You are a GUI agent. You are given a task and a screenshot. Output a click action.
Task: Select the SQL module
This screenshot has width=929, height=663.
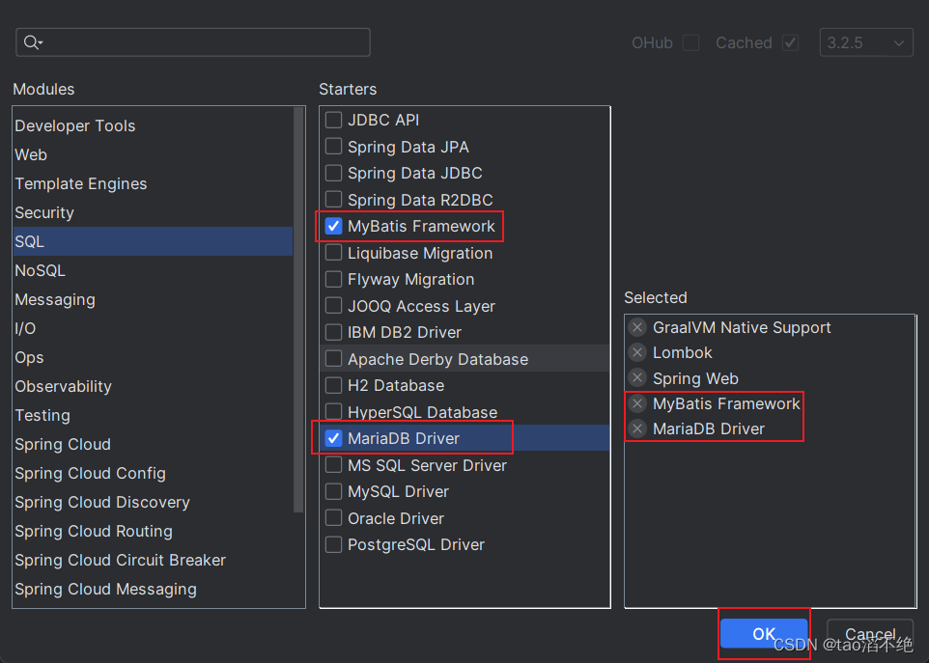coord(153,241)
